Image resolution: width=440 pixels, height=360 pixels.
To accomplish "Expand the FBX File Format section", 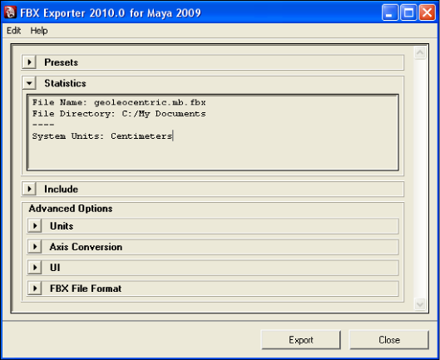I will coord(35,288).
